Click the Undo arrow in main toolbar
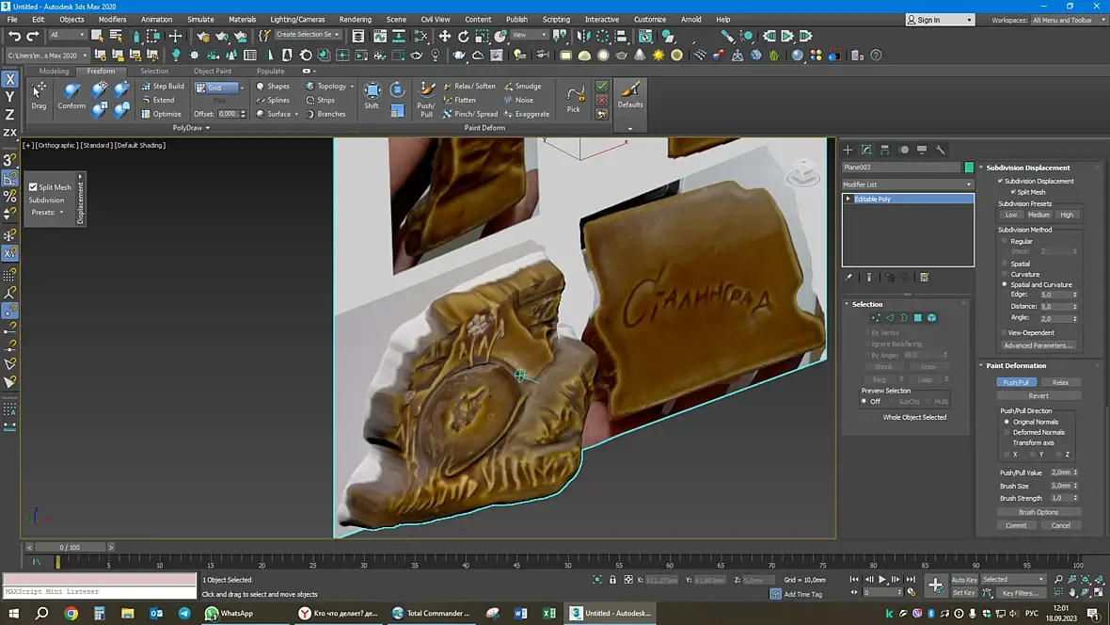Viewport: 1110px width, 625px height. (14, 36)
